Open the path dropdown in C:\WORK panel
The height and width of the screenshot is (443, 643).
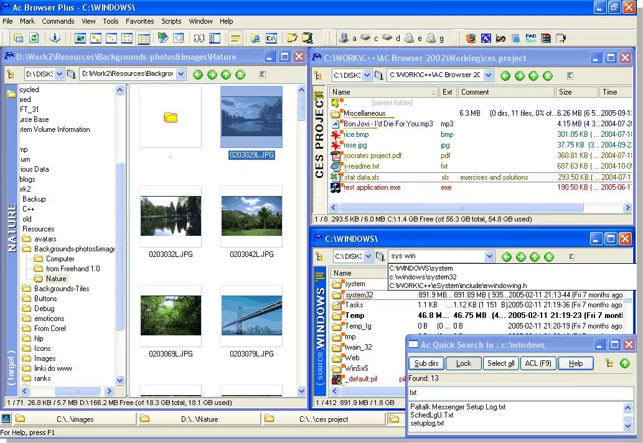coord(488,75)
